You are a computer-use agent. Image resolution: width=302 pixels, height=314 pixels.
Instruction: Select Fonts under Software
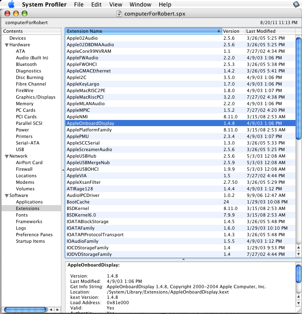[22, 215]
